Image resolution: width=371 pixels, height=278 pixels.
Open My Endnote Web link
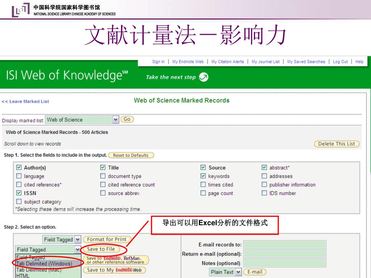[188, 62]
